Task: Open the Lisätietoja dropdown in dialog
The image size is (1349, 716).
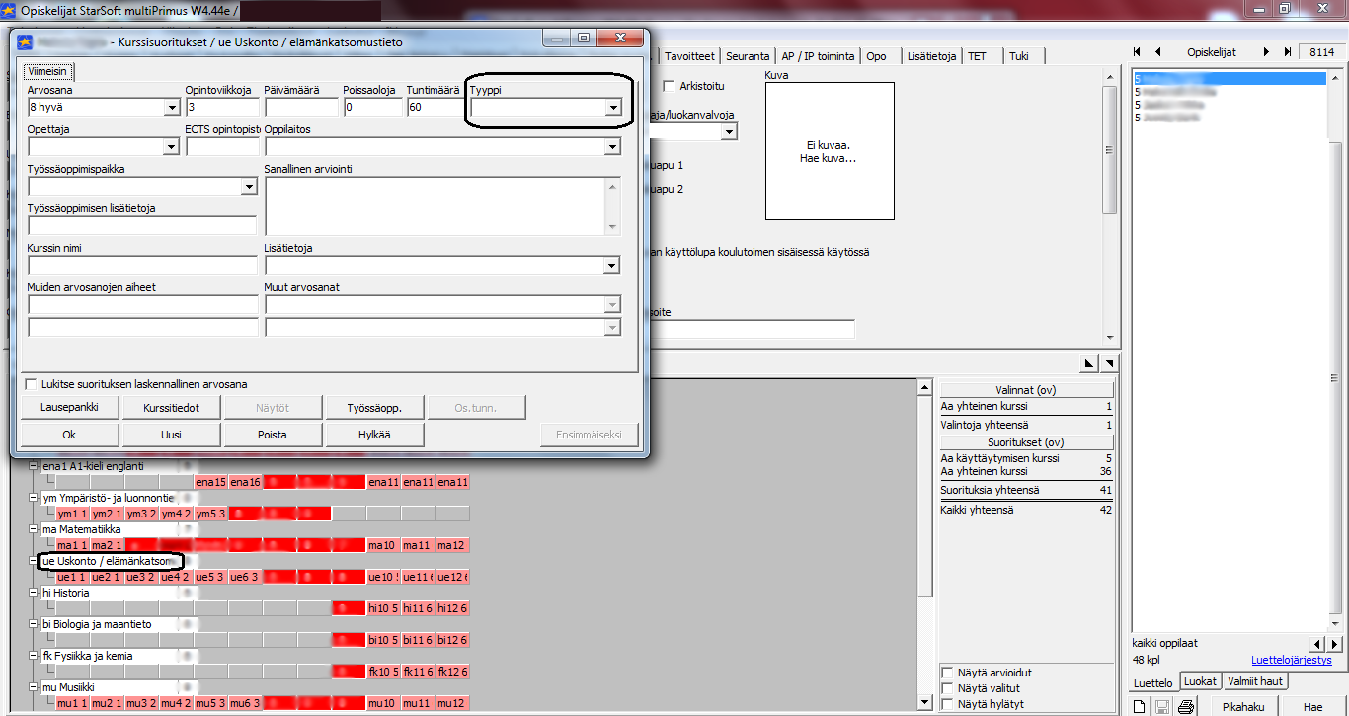Action: point(612,265)
